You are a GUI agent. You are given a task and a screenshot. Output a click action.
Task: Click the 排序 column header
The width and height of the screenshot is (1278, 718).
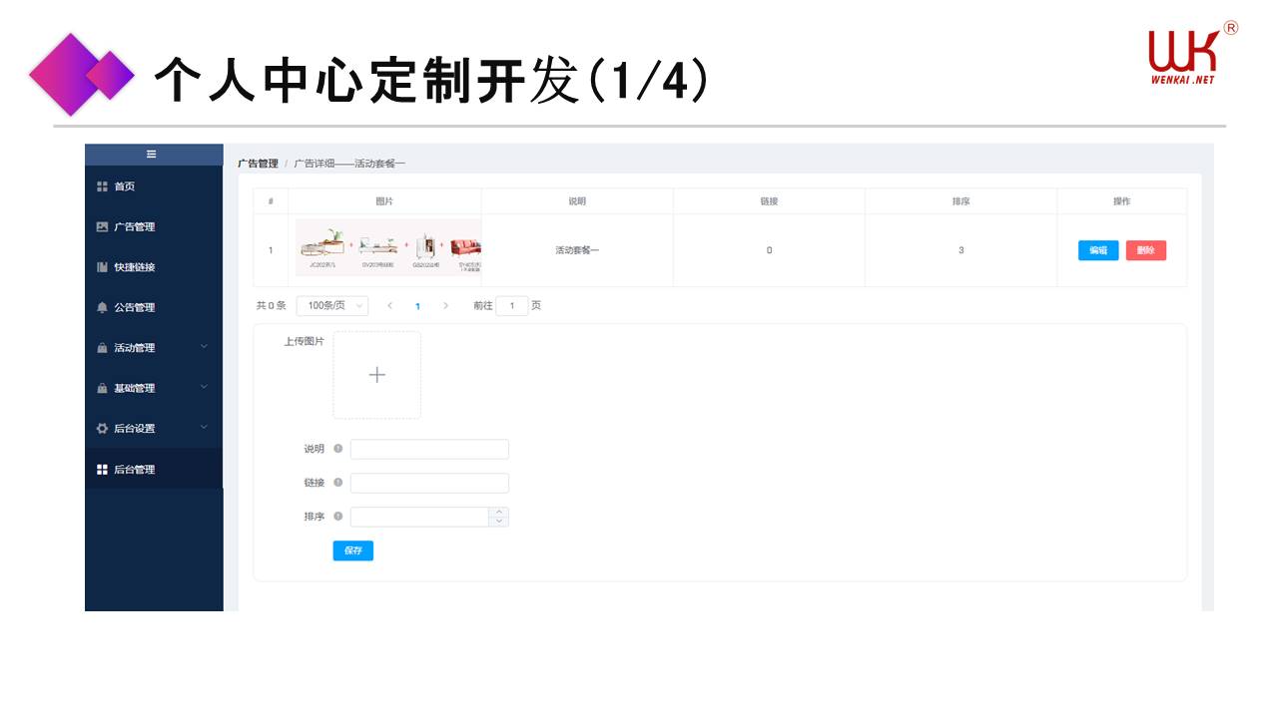coord(960,201)
